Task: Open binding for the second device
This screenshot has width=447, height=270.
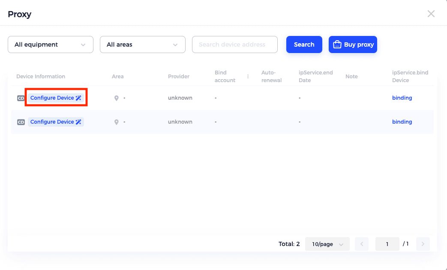Action: (402, 122)
